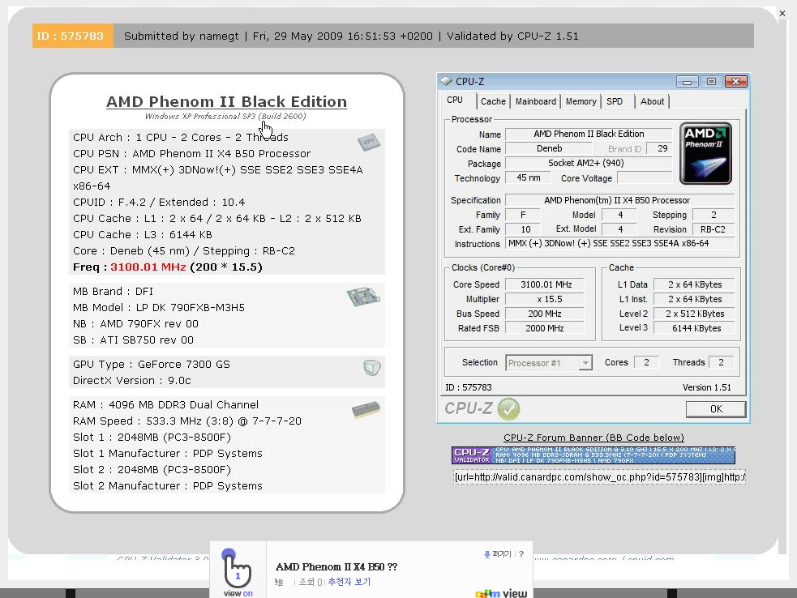Click the 추천자 보기 link
The height and width of the screenshot is (598, 797).
click(x=349, y=582)
